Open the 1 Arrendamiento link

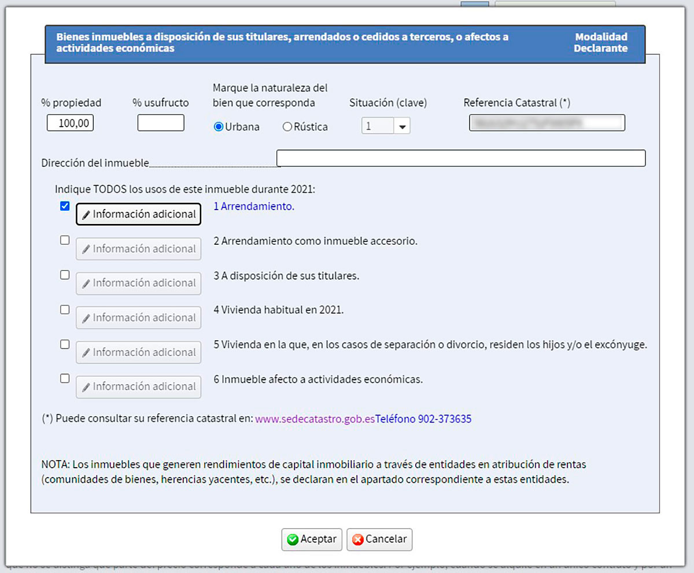(x=254, y=206)
